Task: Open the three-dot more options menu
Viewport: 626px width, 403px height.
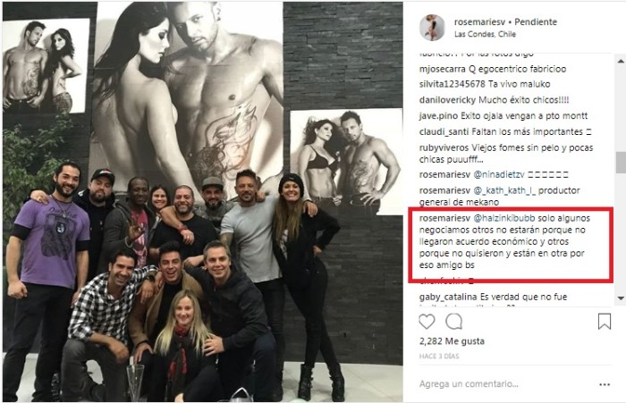Action: [x=605, y=384]
